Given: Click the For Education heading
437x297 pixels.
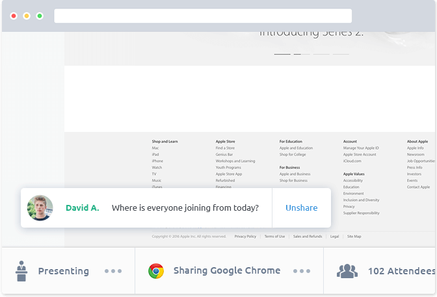Looking at the screenshot, I should pyautogui.click(x=291, y=141).
